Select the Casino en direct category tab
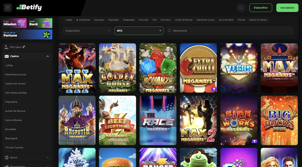302x167 pixels. (258, 20)
